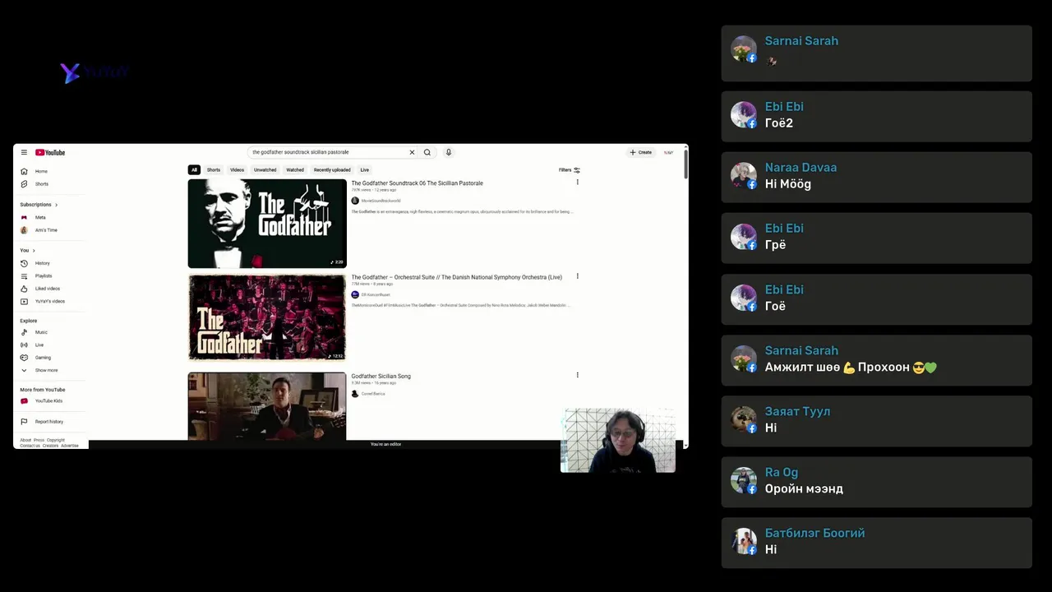Open the Create button
The height and width of the screenshot is (592, 1052).
coord(641,152)
